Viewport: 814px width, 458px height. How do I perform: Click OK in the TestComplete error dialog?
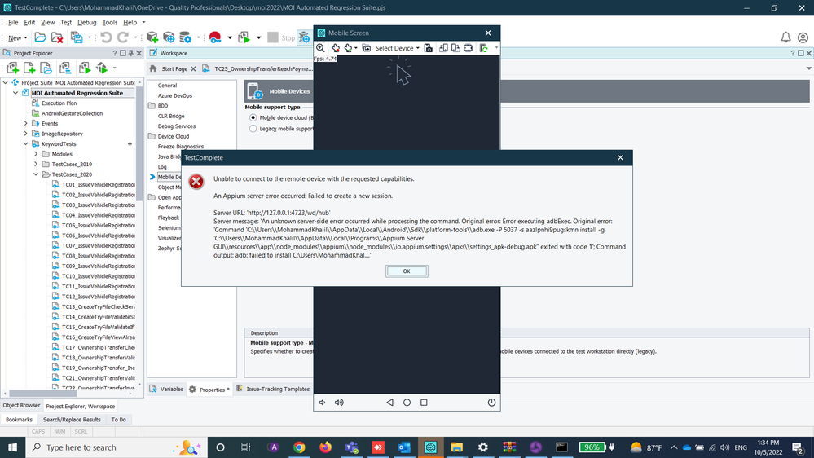point(407,271)
